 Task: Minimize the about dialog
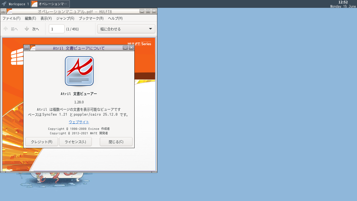[x=125, y=48]
